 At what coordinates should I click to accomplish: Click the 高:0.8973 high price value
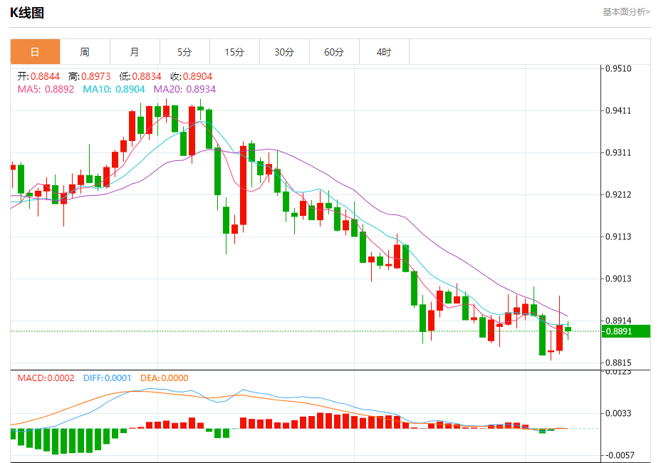pos(89,76)
